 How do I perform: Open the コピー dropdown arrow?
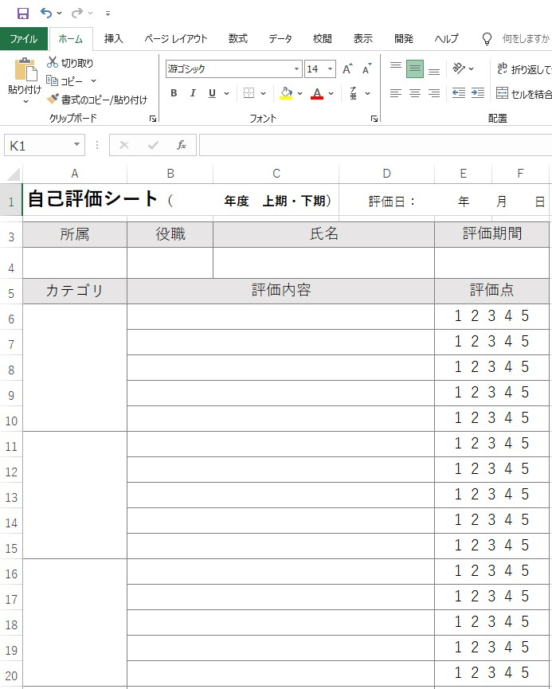93,81
